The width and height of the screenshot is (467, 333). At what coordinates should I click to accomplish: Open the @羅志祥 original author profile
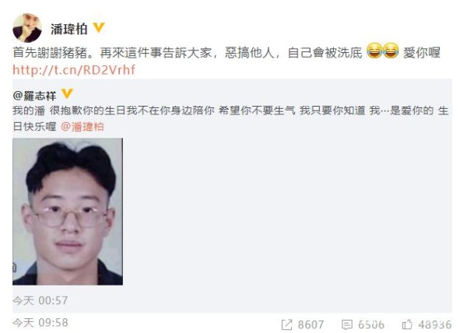point(34,96)
